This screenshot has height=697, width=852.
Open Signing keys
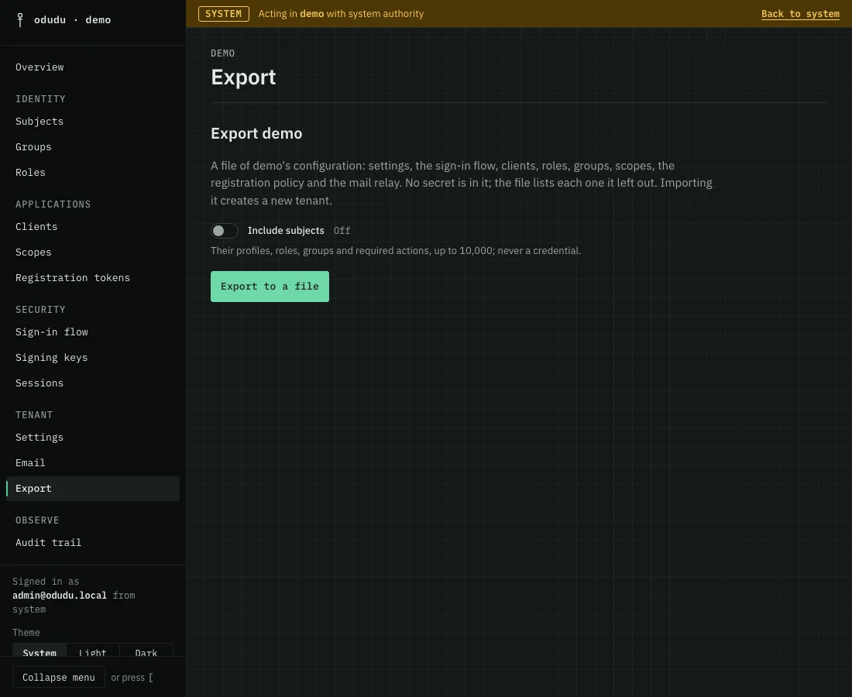tap(93, 358)
